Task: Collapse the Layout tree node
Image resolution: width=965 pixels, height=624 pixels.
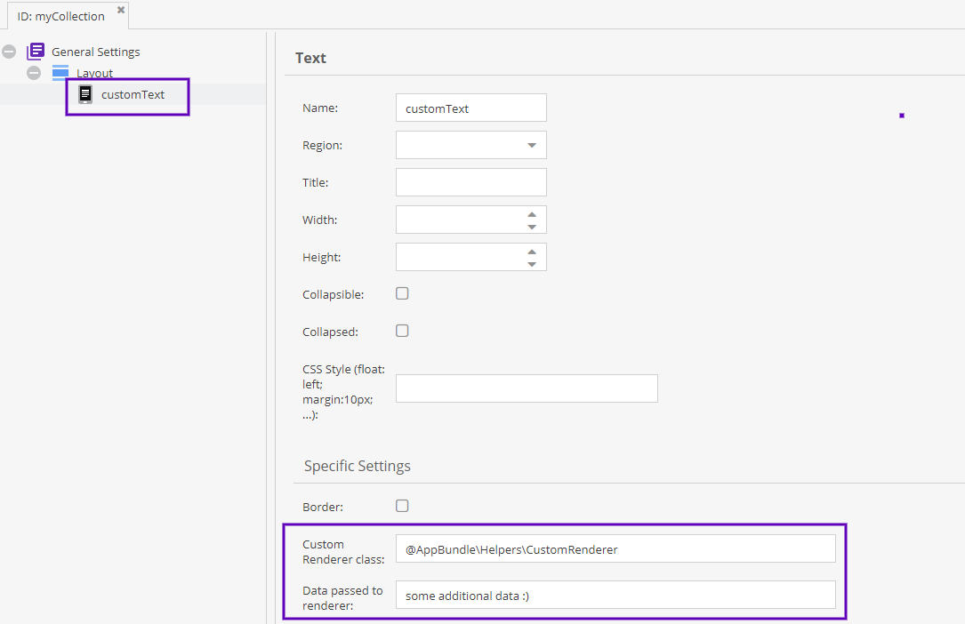Action: (34, 73)
